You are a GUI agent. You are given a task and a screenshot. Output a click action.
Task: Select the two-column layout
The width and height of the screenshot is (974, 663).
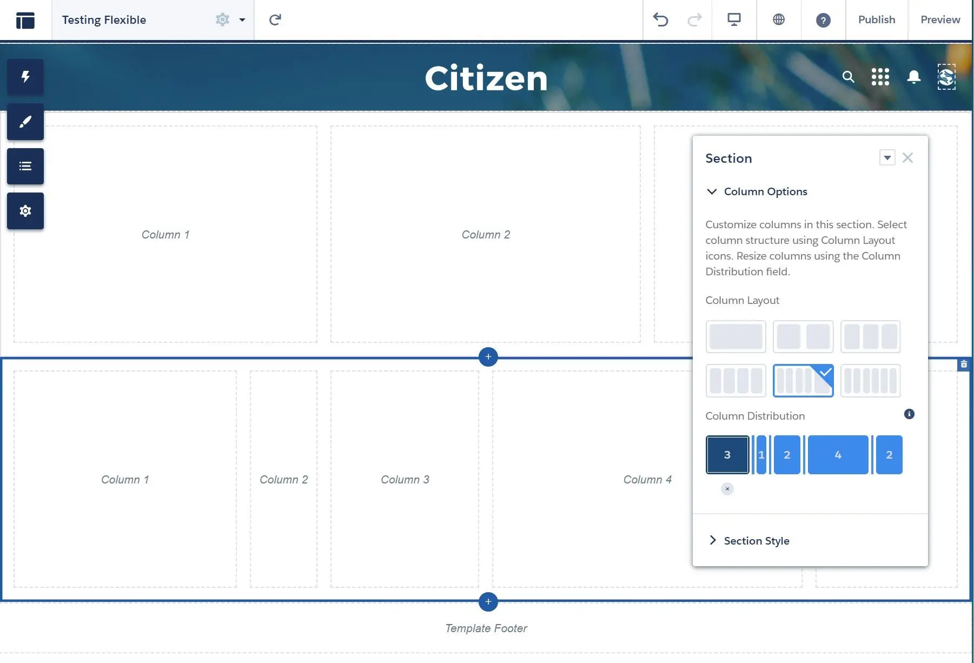click(x=803, y=336)
